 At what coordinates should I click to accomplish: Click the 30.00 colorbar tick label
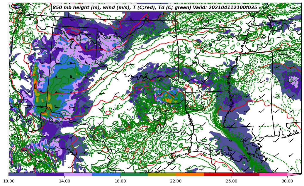click(x=287, y=181)
